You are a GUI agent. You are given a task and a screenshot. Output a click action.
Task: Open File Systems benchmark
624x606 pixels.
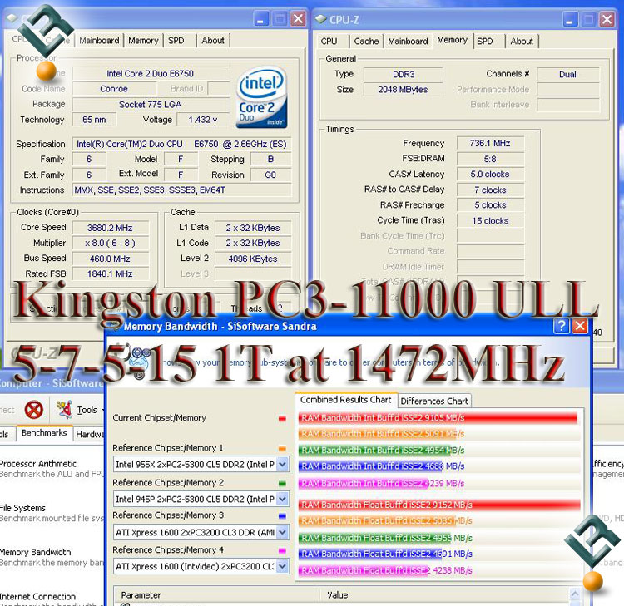(x=22, y=508)
